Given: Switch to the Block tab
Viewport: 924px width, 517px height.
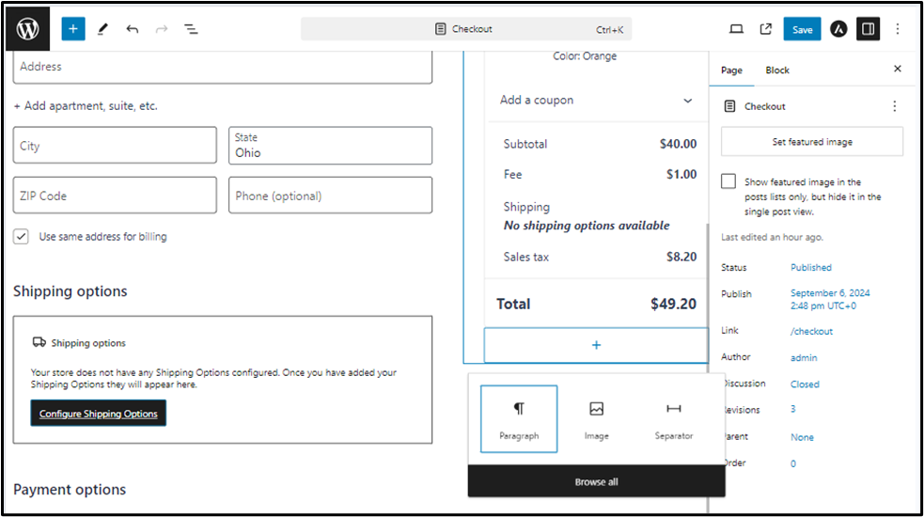Looking at the screenshot, I should click(x=777, y=70).
